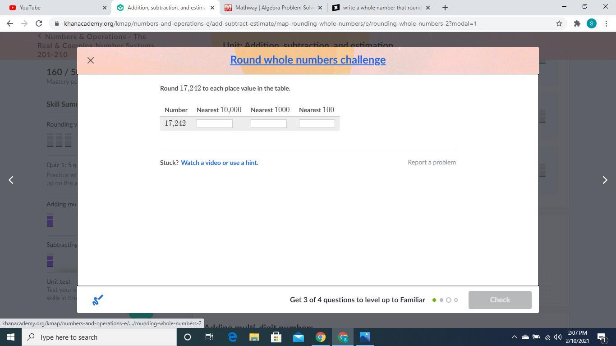Open the Chrome extensions puzzle icon
Image resolution: width=616 pixels, height=346 pixels.
[577, 23]
